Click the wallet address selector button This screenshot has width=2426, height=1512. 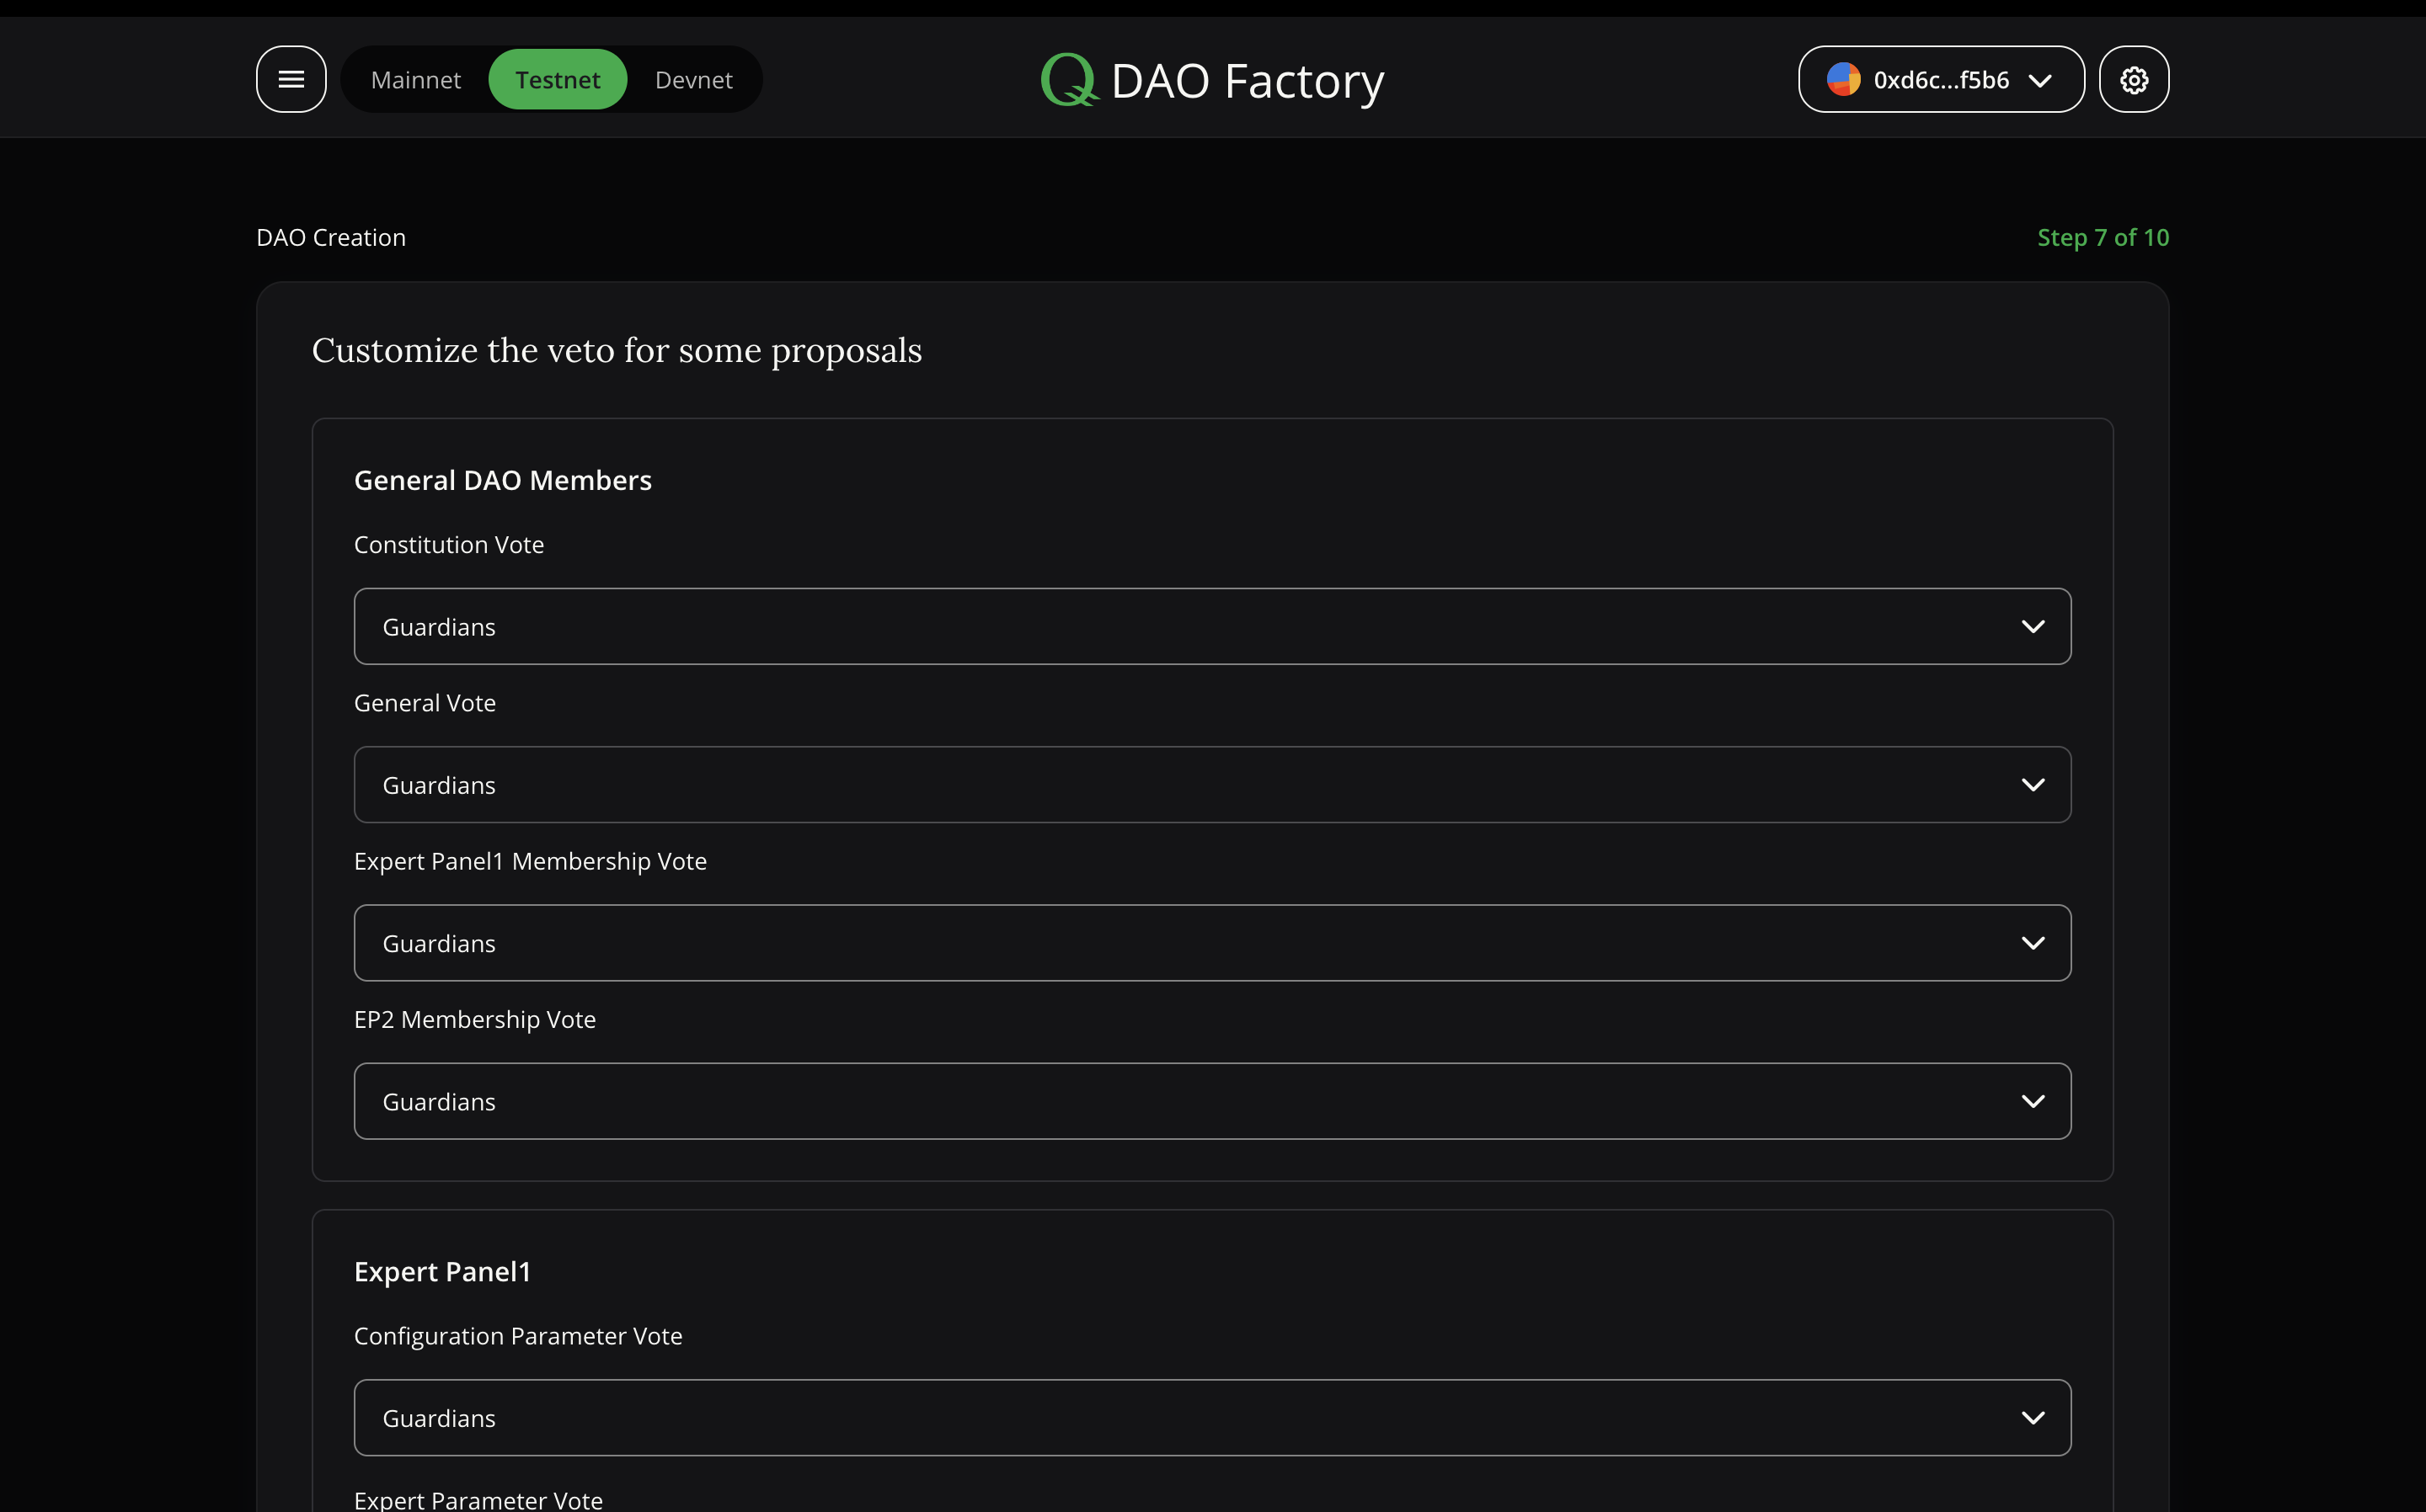coord(1942,78)
